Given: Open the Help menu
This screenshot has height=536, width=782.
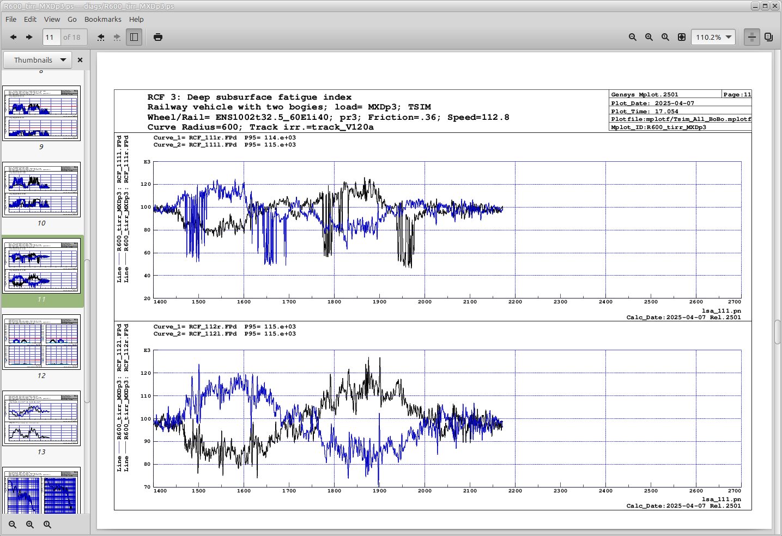Looking at the screenshot, I should click(x=136, y=19).
